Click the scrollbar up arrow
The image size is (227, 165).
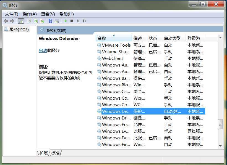pyautogui.click(x=220, y=38)
